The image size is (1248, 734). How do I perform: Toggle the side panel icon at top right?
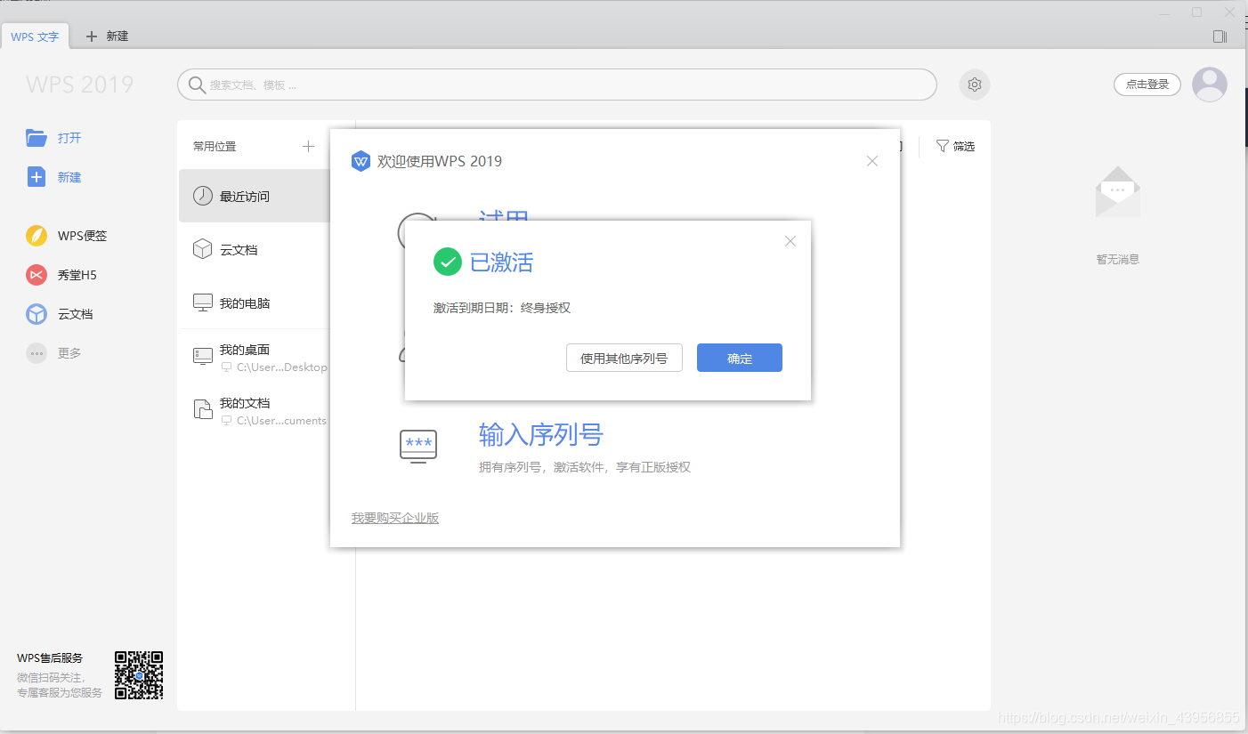click(1220, 36)
